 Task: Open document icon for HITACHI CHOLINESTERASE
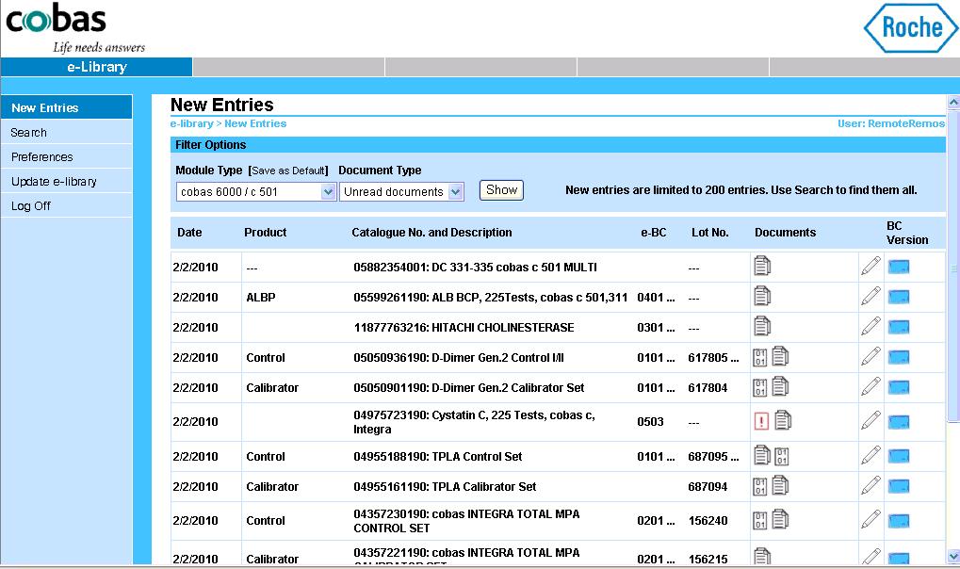click(x=761, y=326)
